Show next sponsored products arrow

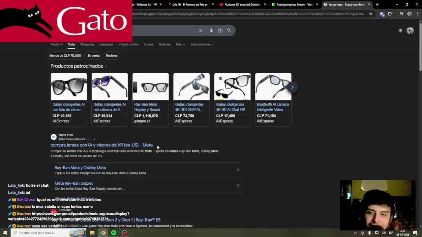pos(292,87)
